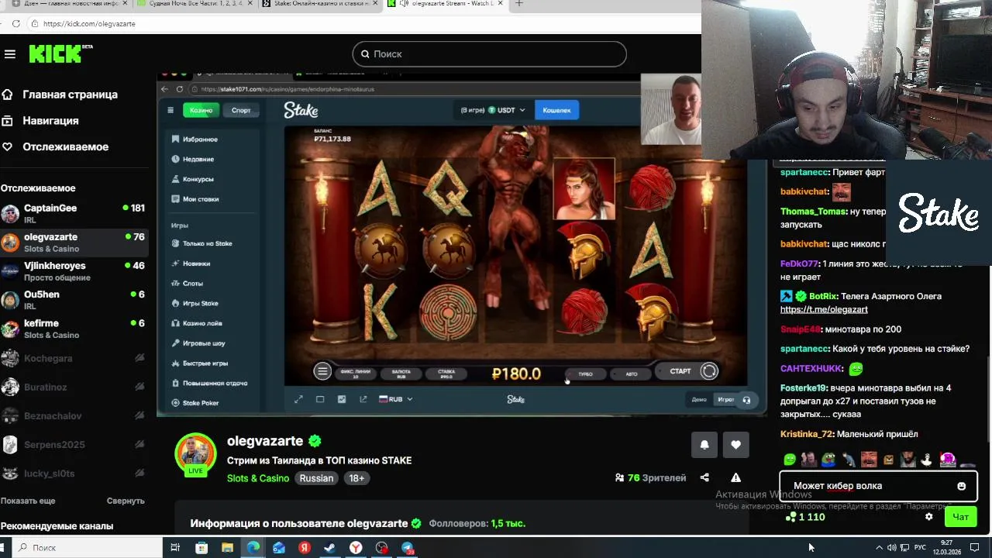The image size is (992, 558).
Task: Click the share icon next to viewers
Action: coord(704,478)
